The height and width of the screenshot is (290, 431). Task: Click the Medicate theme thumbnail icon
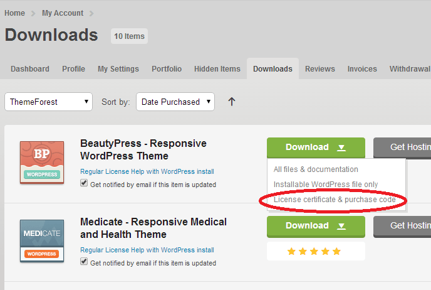point(42,240)
